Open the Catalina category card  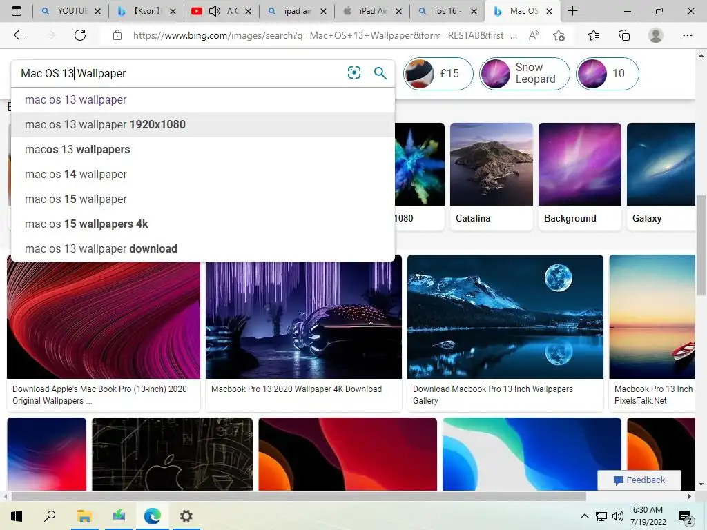point(492,177)
